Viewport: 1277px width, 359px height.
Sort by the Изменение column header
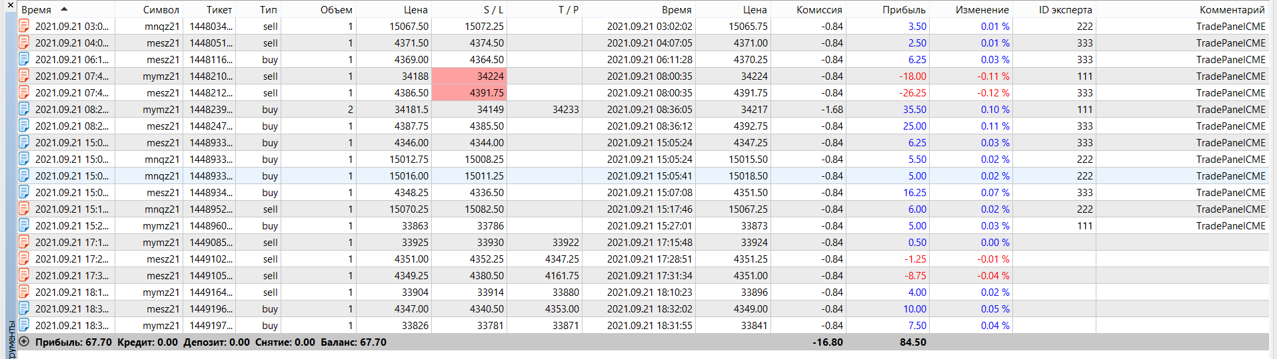coord(982,10)
